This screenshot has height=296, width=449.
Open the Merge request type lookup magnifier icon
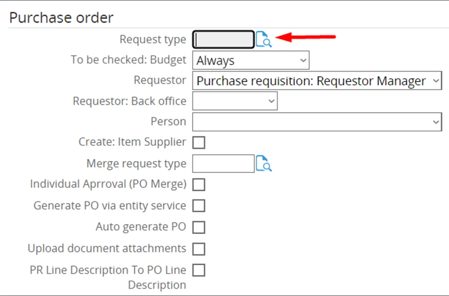tap(264, 164)
